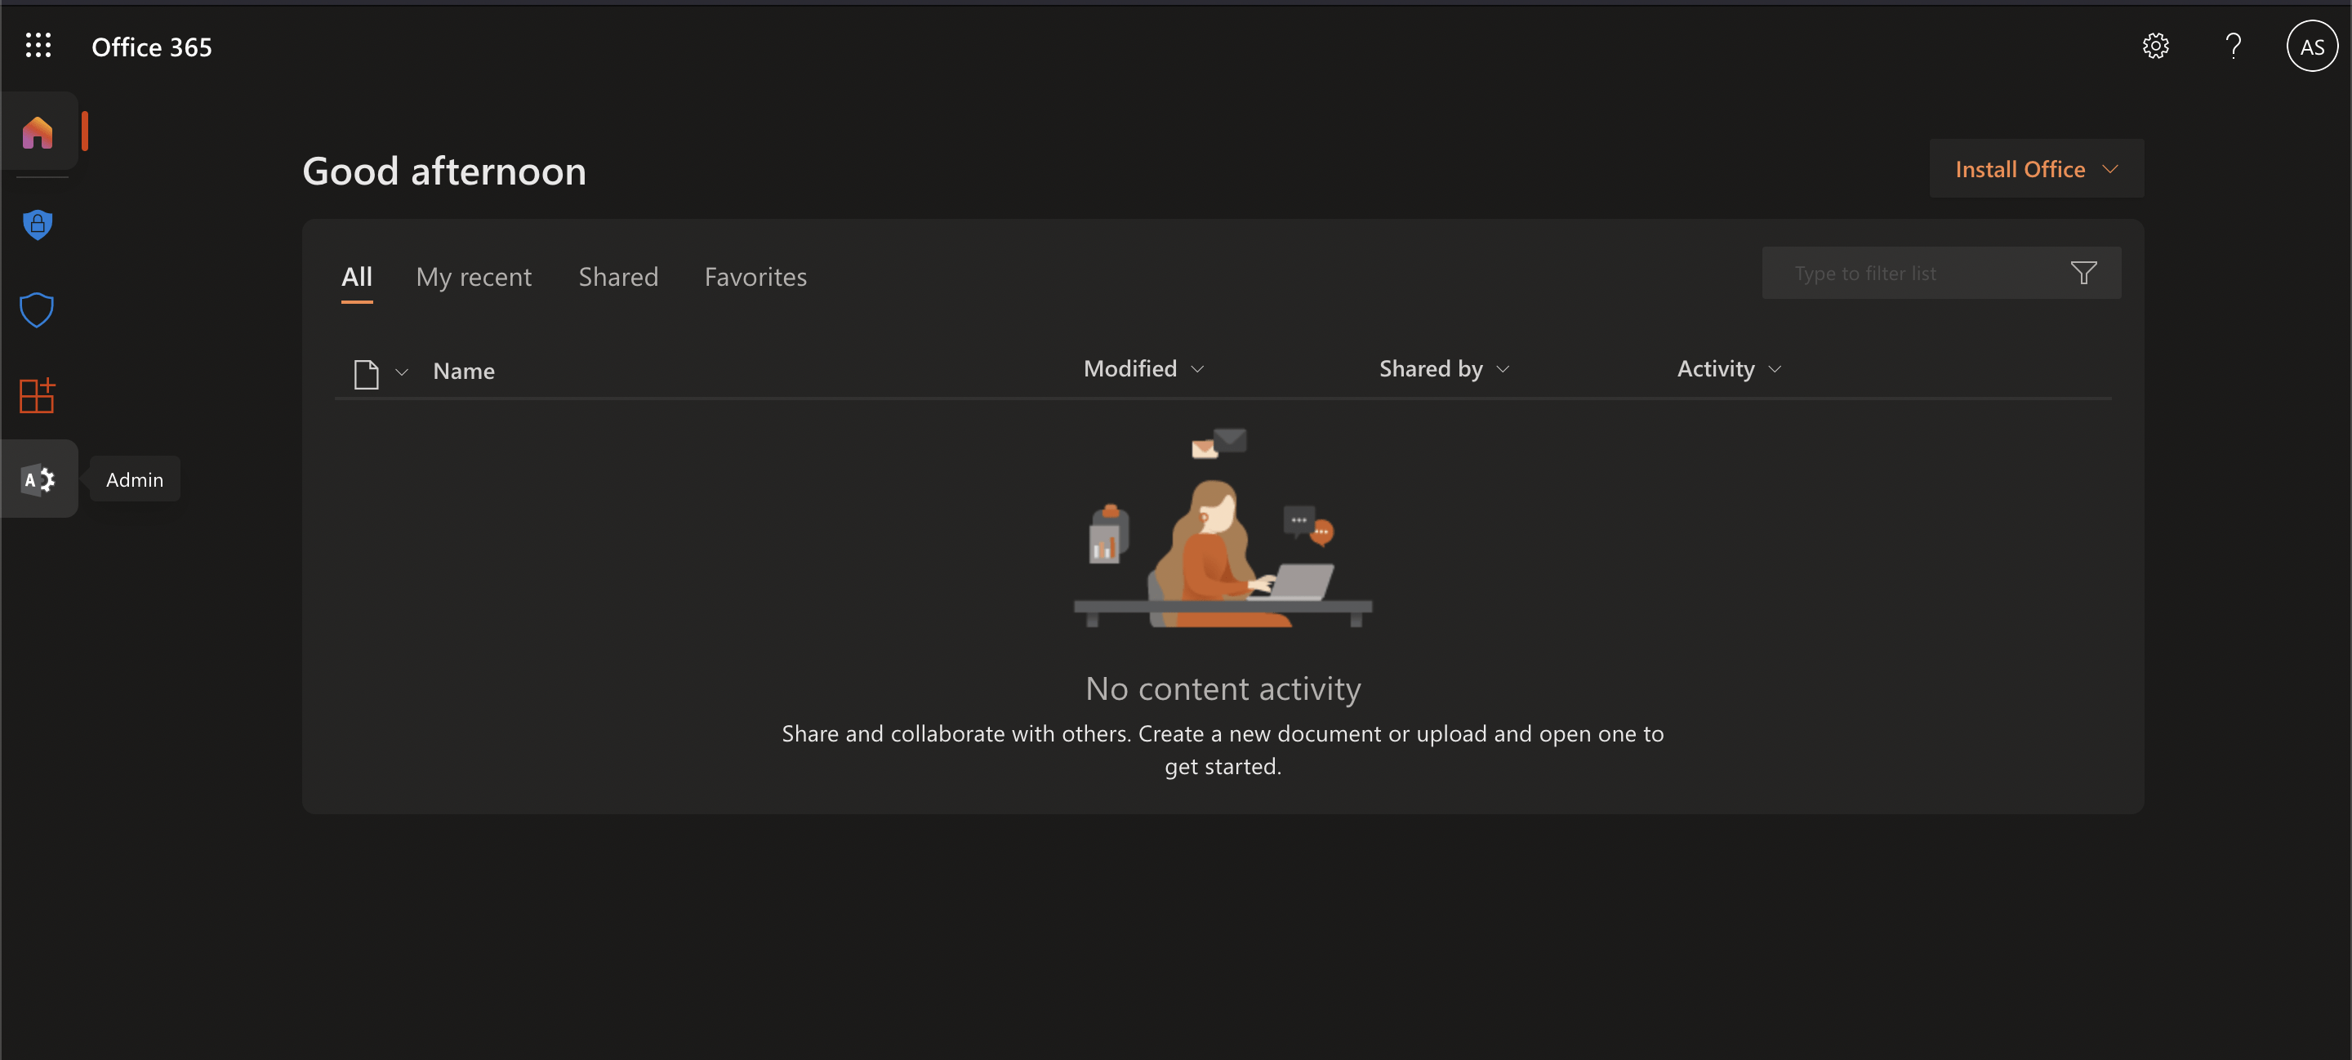Open the Activity column dropdown

[1728, 369]
